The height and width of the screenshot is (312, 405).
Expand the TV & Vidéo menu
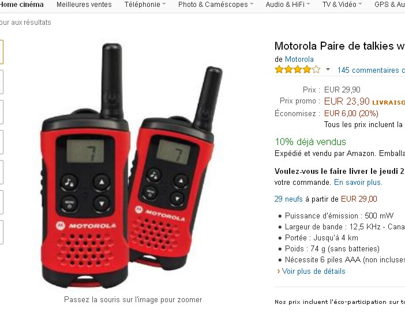342,5
